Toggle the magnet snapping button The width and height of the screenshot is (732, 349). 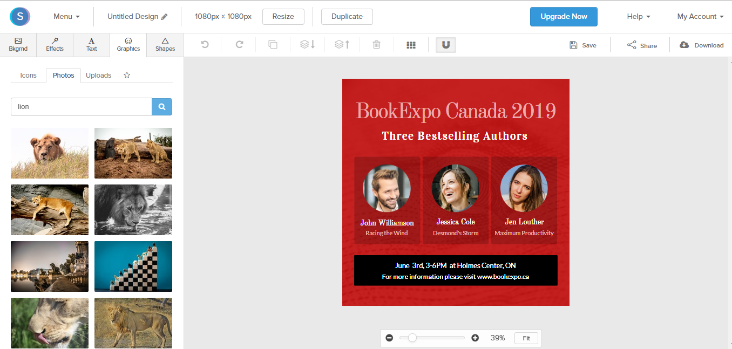[446, 45]
